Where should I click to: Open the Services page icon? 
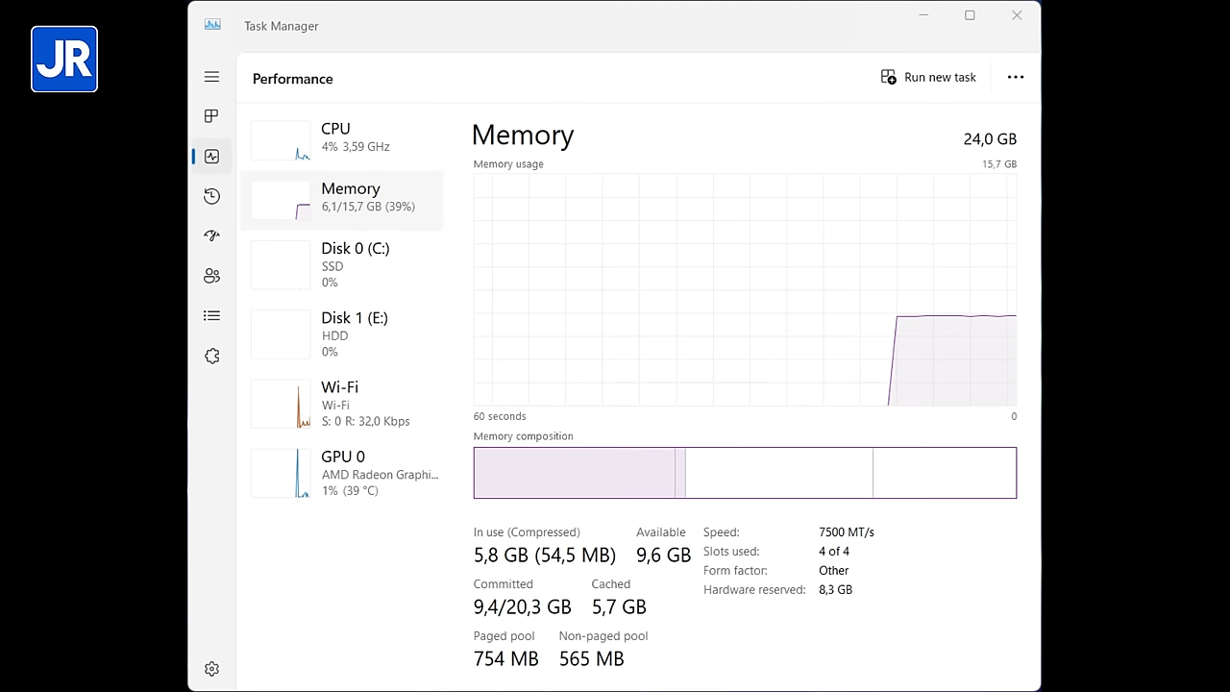[x=211, y=356]
